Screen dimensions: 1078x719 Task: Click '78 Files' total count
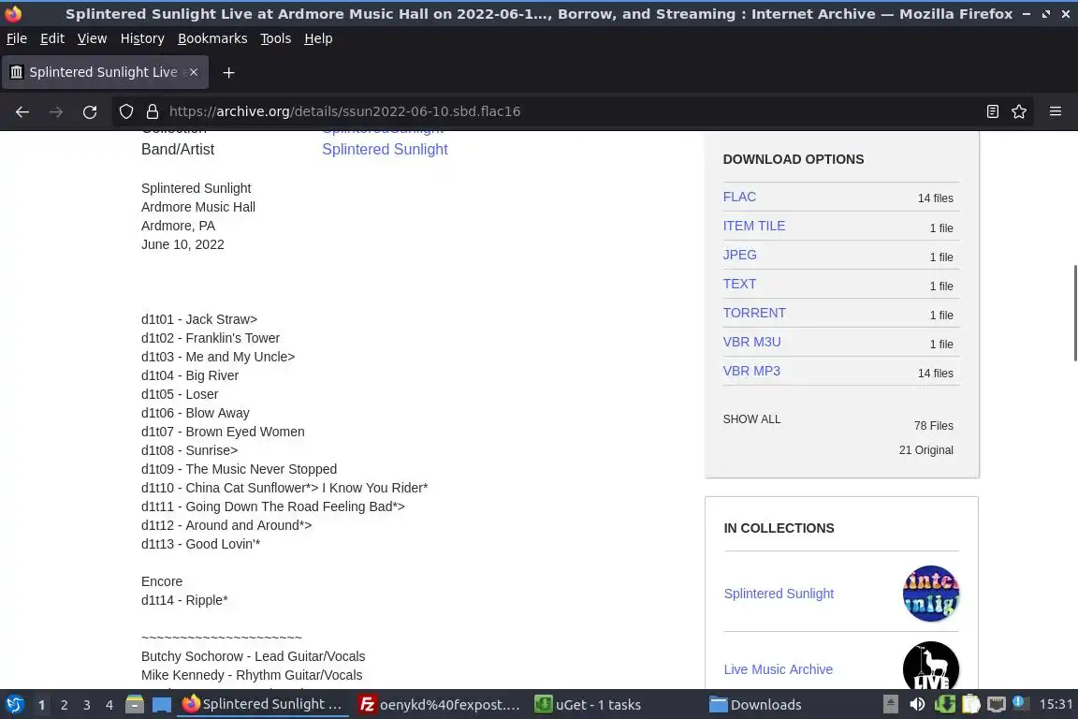pyautogui.click(x=933, y=426)
